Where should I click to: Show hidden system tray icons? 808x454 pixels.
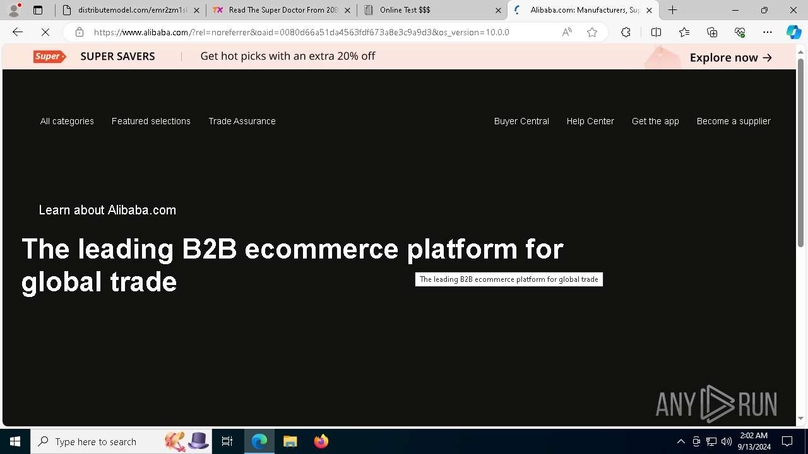point(680,441)
